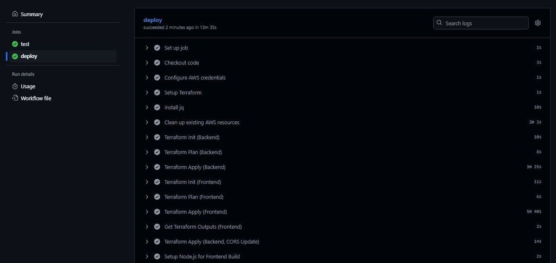Click the Workflow file icon
This screenshot has height=263, width=556.
tap(15, 98)
